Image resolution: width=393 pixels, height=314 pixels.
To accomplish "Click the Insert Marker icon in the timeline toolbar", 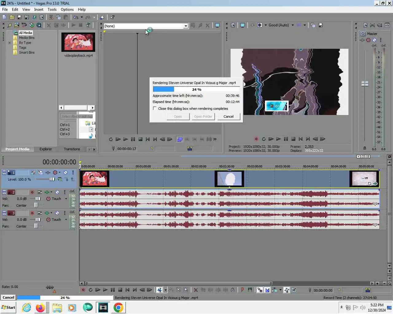I will [x=242, y=290].
